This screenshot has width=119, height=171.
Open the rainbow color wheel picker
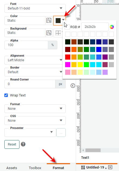112,27
